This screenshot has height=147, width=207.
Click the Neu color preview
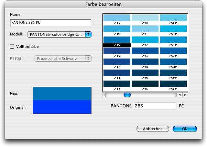[62, 94]
